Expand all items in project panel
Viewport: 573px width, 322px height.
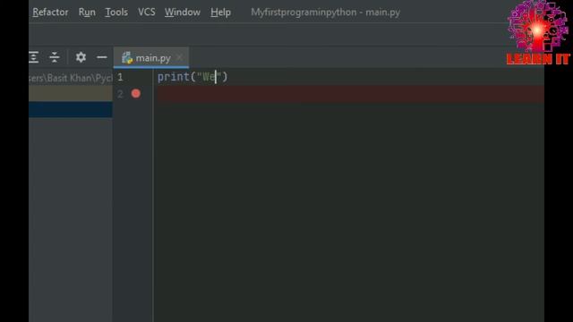(34, 57)
